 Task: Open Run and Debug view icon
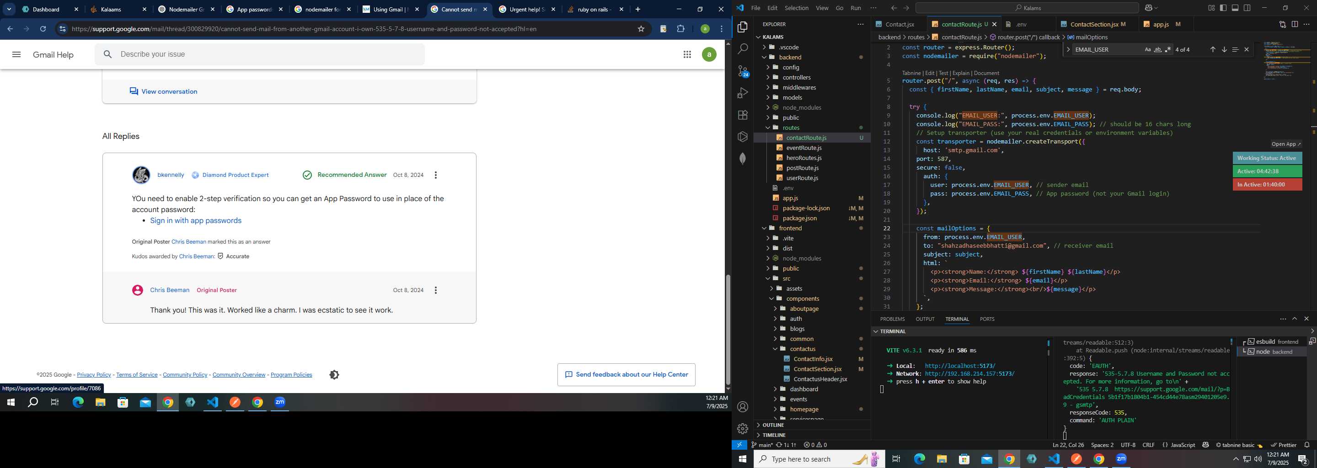[742, 93]
